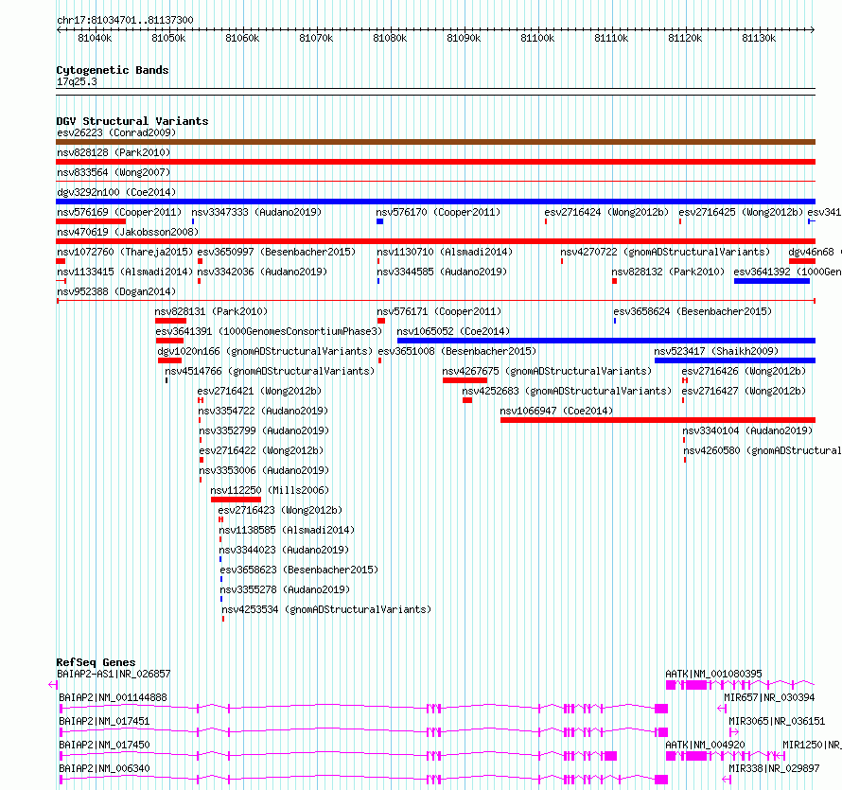Click the nsv576169 (Cooper2011) label

(119, 212)
